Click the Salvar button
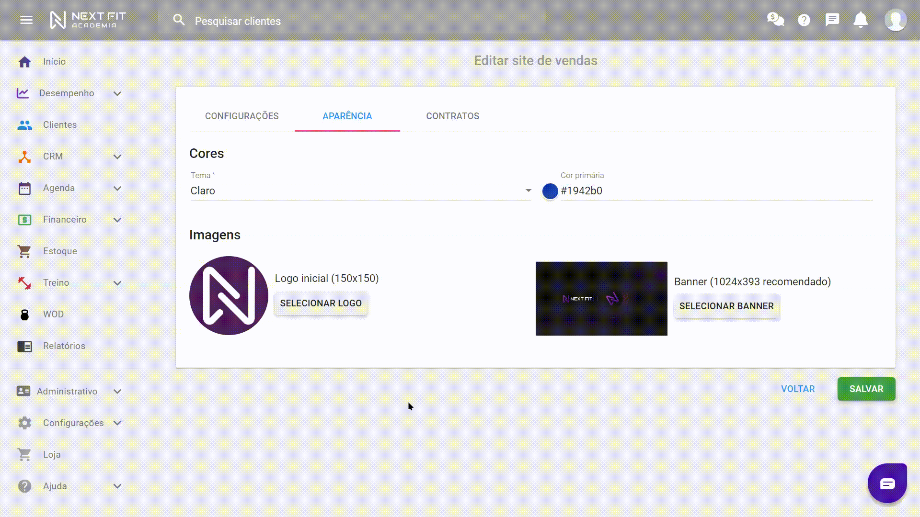920x517 pixels. coord(866,389)
